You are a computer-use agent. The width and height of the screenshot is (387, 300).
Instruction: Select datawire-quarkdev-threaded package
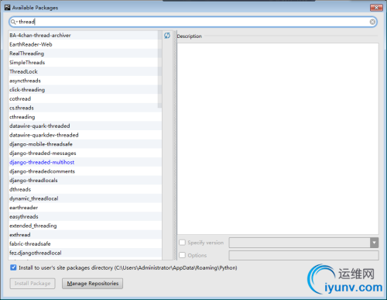pyautogui.click(x=85, y=135)
